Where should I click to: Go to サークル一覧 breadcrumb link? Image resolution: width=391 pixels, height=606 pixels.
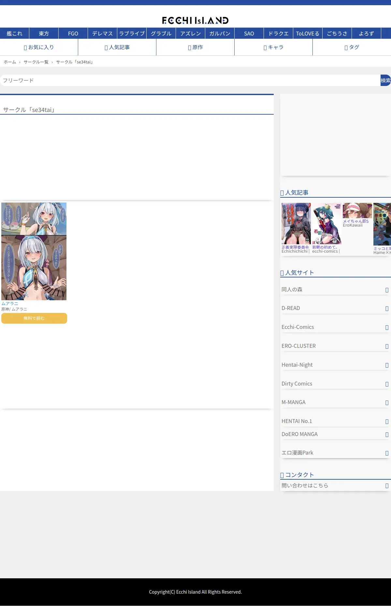[36, 62]
